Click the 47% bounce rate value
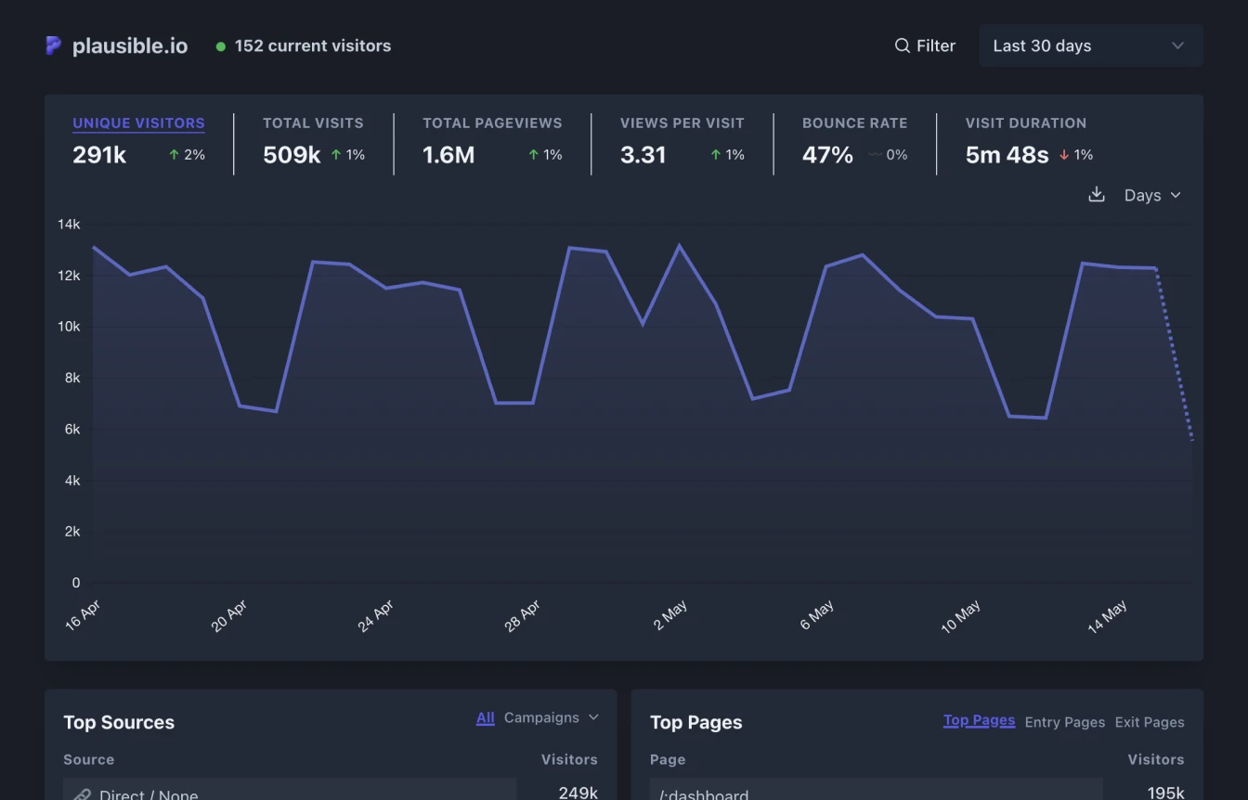Image resolution: width=1248 pixels, height=800 pixels. click(x=827, y=155)
